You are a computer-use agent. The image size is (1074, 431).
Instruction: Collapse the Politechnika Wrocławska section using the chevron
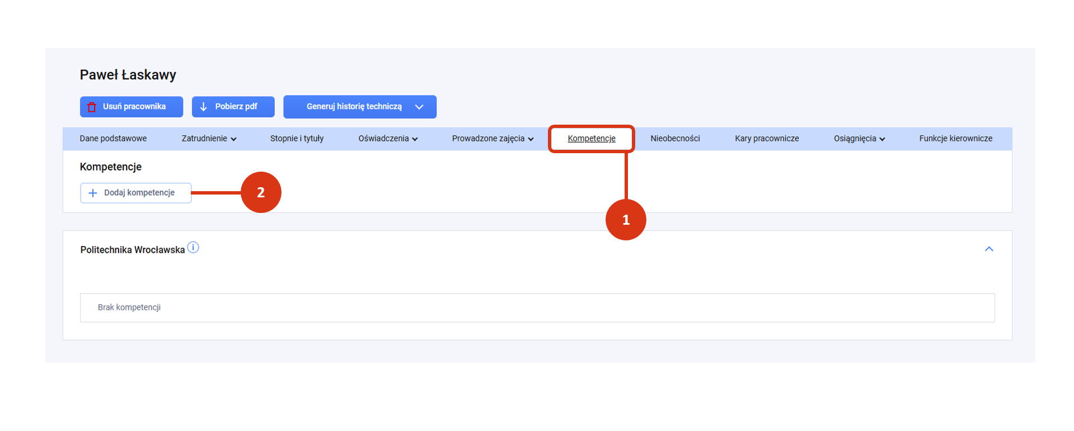(989, 249)
